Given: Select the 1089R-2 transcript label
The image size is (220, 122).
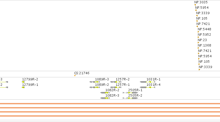Looking at the screenshot, I should (x=102, y=85).
